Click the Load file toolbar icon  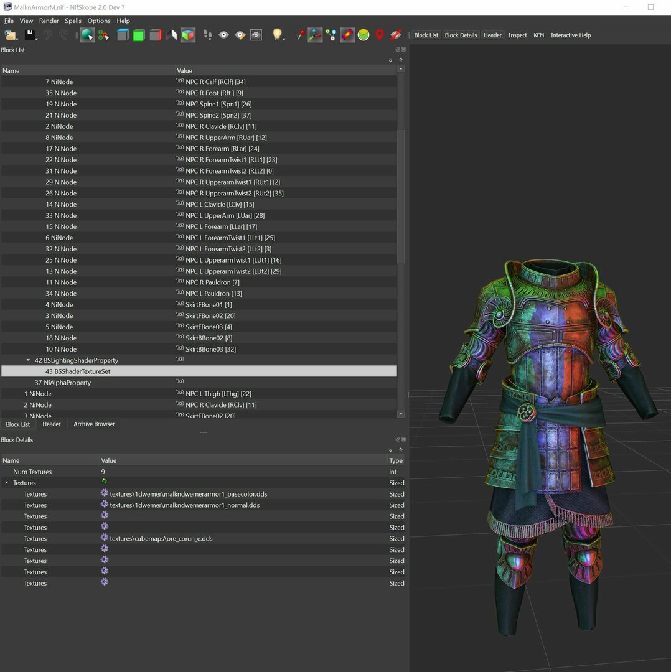tap(11, 35)
